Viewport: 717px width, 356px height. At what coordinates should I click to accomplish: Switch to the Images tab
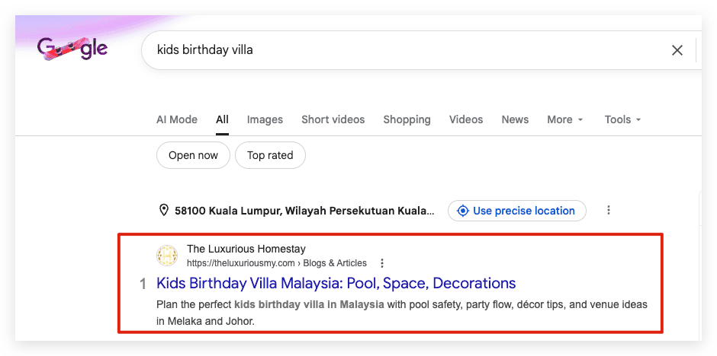click(x=265, y=119)
